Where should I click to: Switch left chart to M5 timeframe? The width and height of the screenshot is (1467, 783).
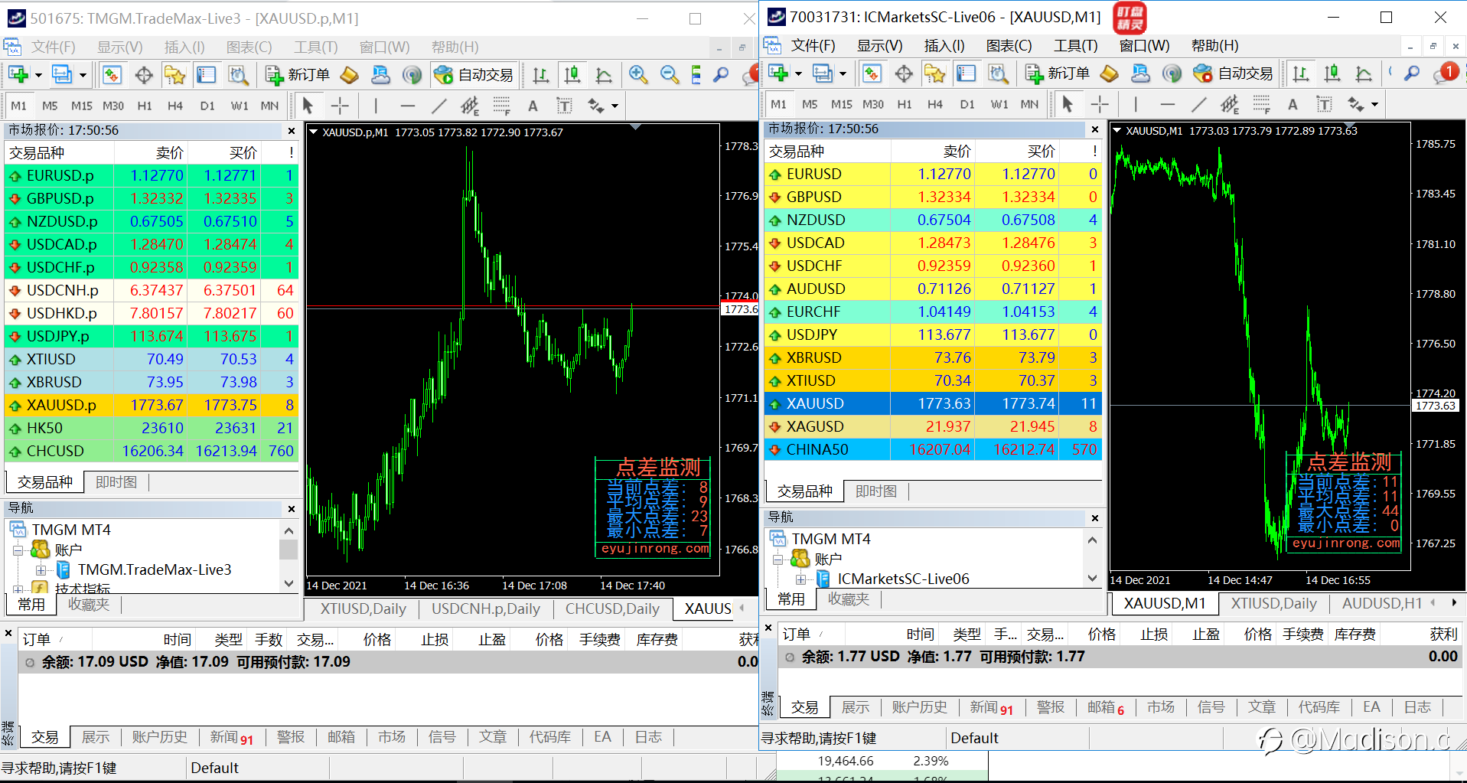click(50, 106)
